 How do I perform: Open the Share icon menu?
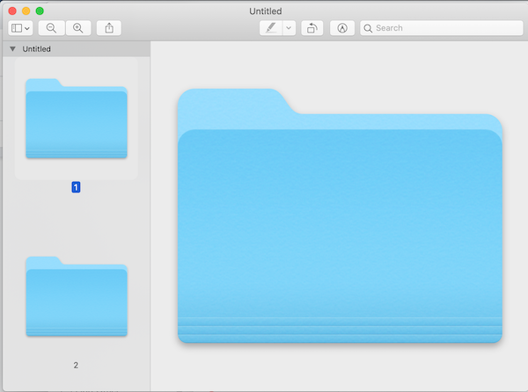[x=109, y=28]
